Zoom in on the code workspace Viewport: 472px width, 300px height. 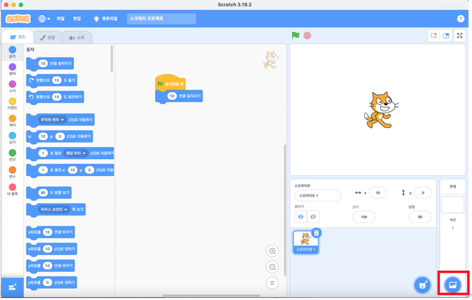pyautogui.click(x=272, y=251)
